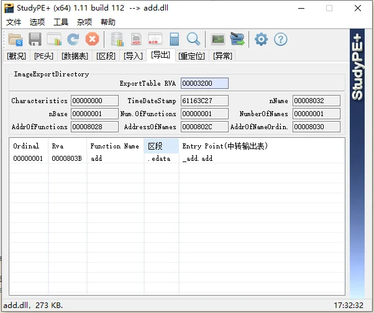The image size is (374, 313).
Task: Open the 工具 menu
Action: 61,22
